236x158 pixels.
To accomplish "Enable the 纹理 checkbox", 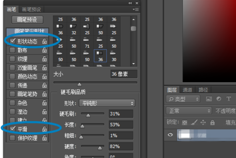I will (12, 59).
